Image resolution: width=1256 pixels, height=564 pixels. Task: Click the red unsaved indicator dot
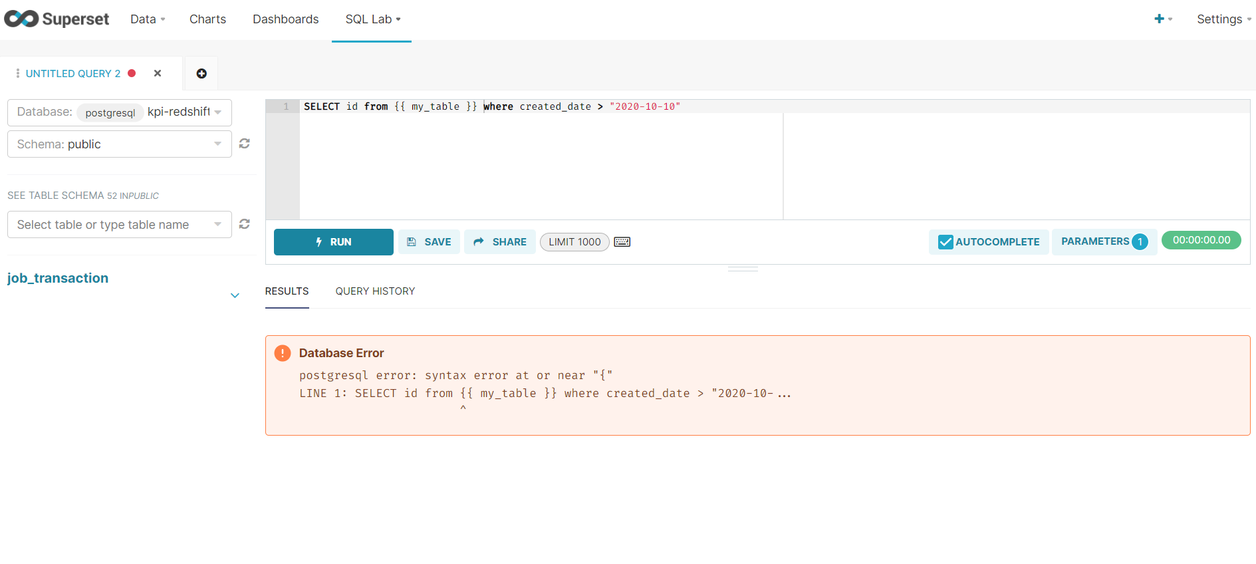(x=132, y=73)
